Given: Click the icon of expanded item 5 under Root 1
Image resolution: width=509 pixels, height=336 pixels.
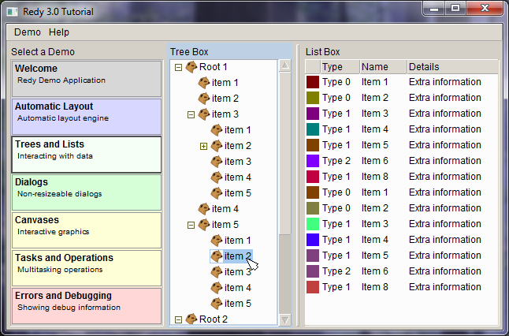Looking at the screenshot, I should 204,225.
